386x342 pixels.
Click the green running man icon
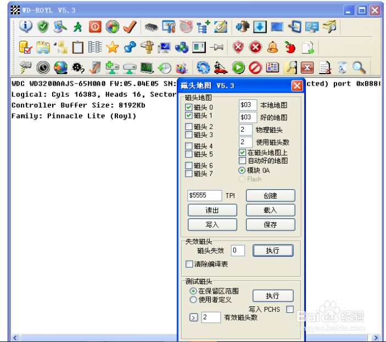(77, 26)
